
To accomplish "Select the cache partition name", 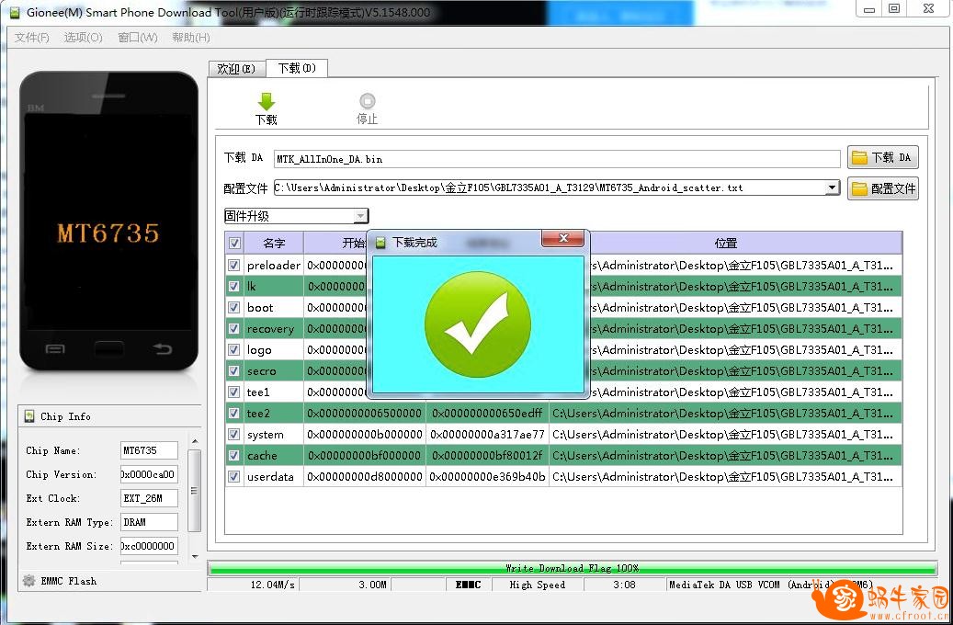I will coord(262,455).
